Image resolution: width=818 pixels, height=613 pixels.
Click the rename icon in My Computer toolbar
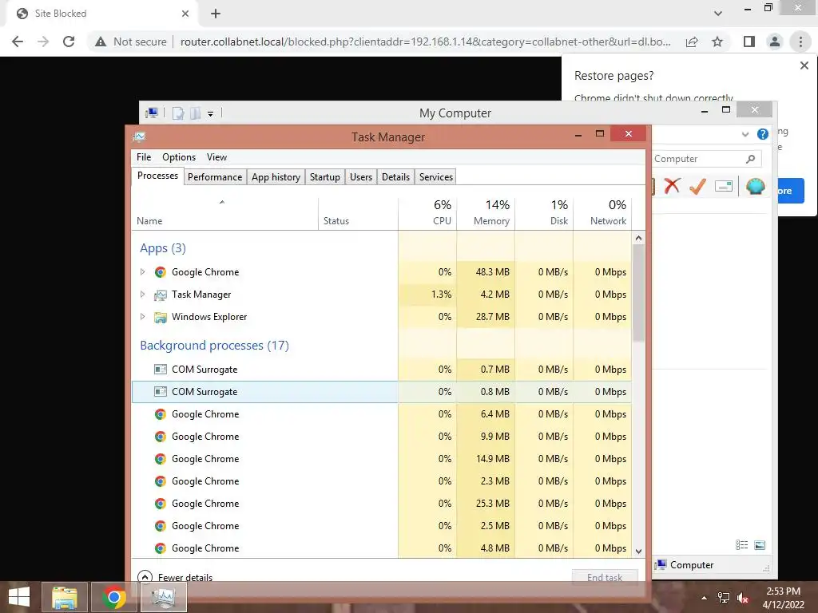click(724, 185)
